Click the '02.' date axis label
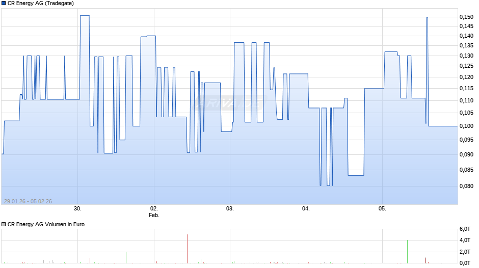This screenshot has height=268, width=479. tap(154, 209)
